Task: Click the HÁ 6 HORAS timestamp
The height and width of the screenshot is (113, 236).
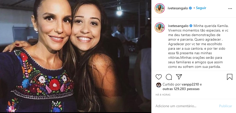Action: tap(163, 95)
